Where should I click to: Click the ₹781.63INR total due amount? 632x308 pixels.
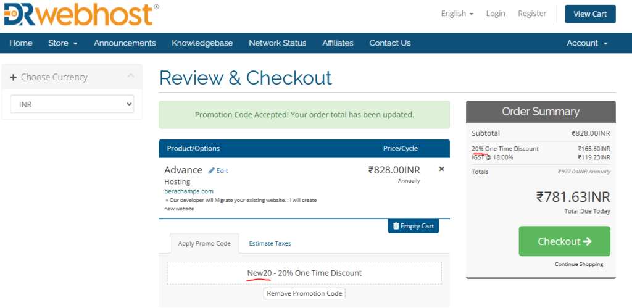coord(573,197)
